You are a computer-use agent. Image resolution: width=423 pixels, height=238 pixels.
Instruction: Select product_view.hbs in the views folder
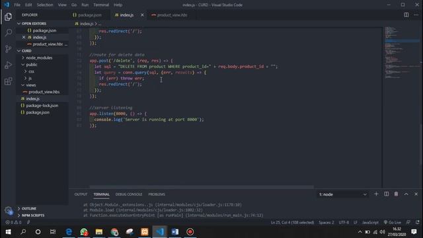[x=44, y=92]
